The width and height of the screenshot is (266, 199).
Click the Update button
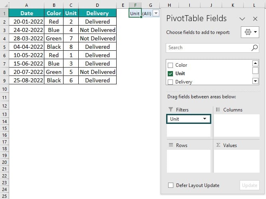250,185
